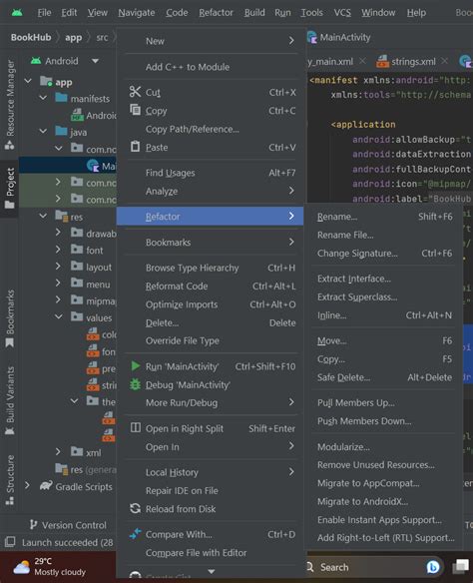The height and width of the screenshot is (583, 473).
Task: Choose Optimize Imports option
Action: [x=210, y=304]
